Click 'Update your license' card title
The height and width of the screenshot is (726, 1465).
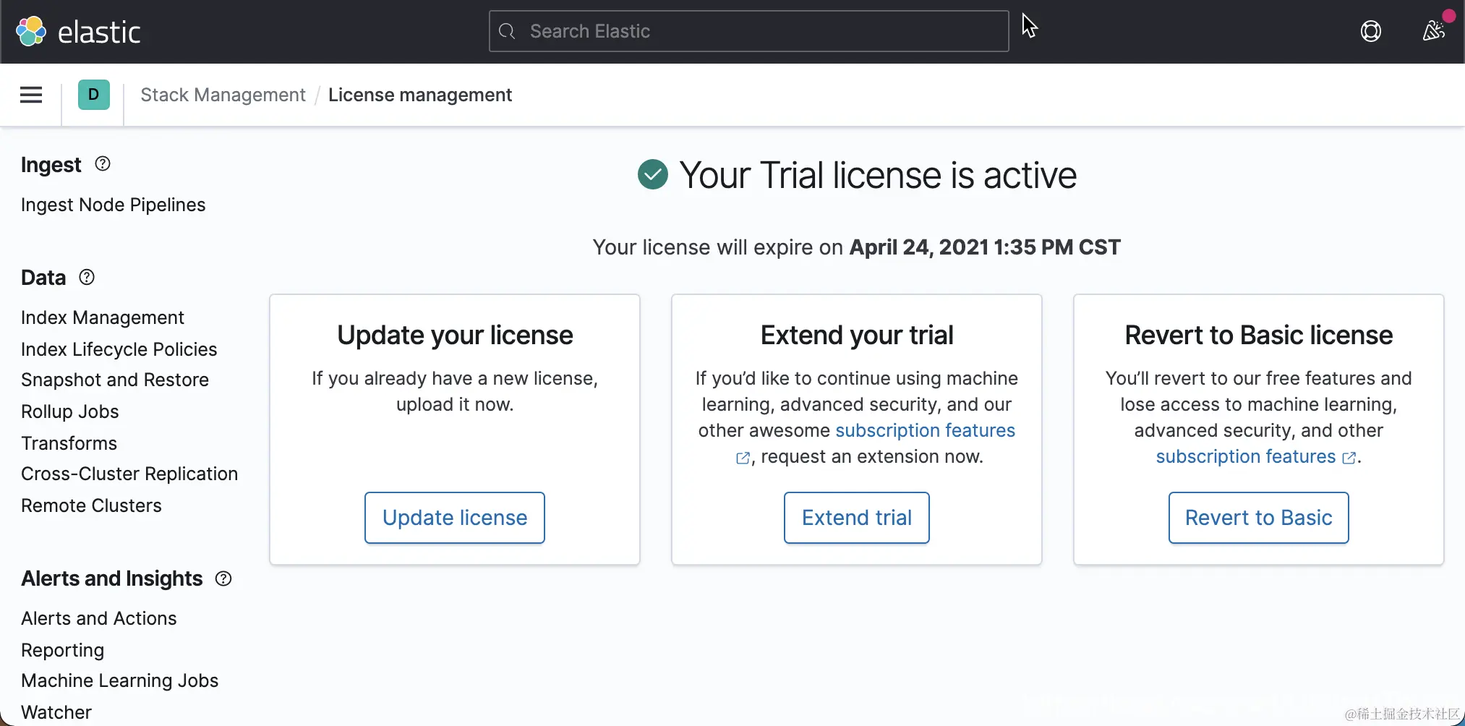pos(455,336)
